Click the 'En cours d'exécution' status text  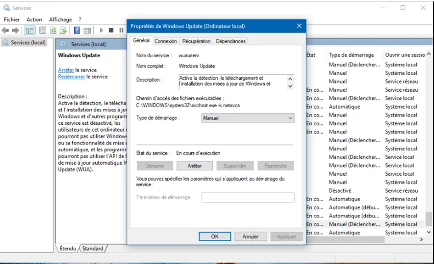click(x=198, y=153)
